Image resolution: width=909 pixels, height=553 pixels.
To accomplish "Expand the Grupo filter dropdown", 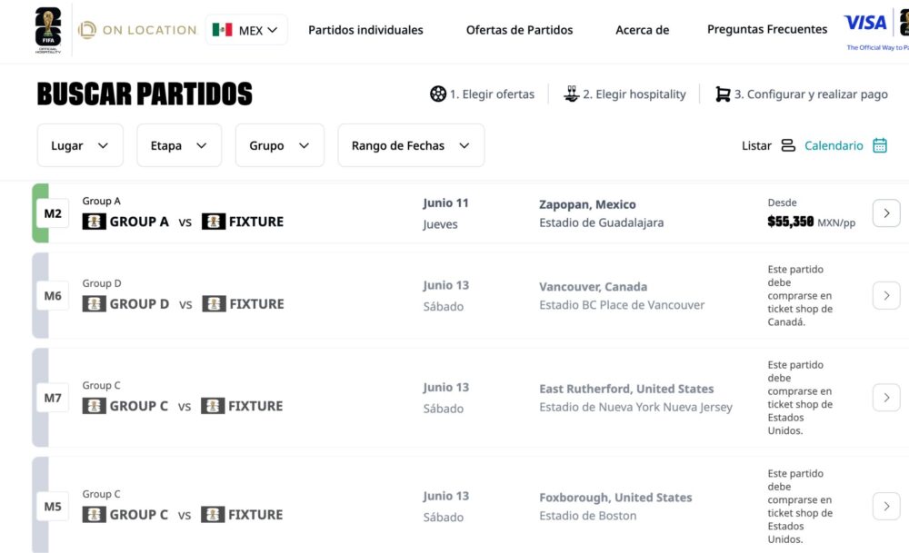I will pyautogui.click(x=279, y=145).
